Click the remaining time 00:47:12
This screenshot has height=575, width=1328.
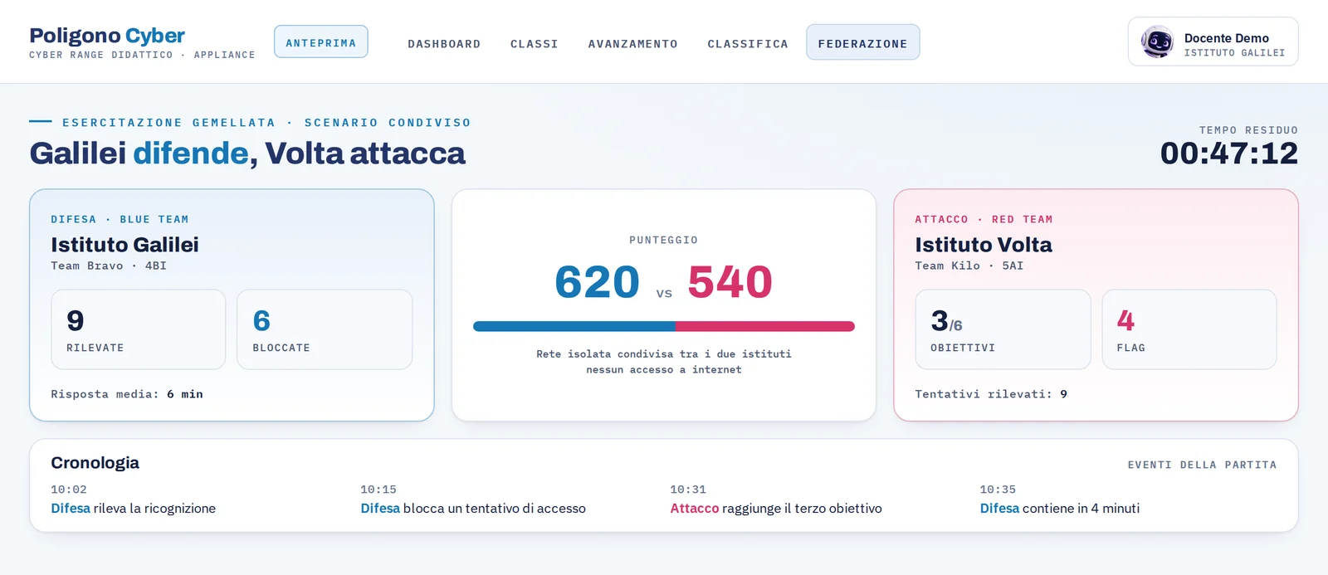[x=1229, y=153]
